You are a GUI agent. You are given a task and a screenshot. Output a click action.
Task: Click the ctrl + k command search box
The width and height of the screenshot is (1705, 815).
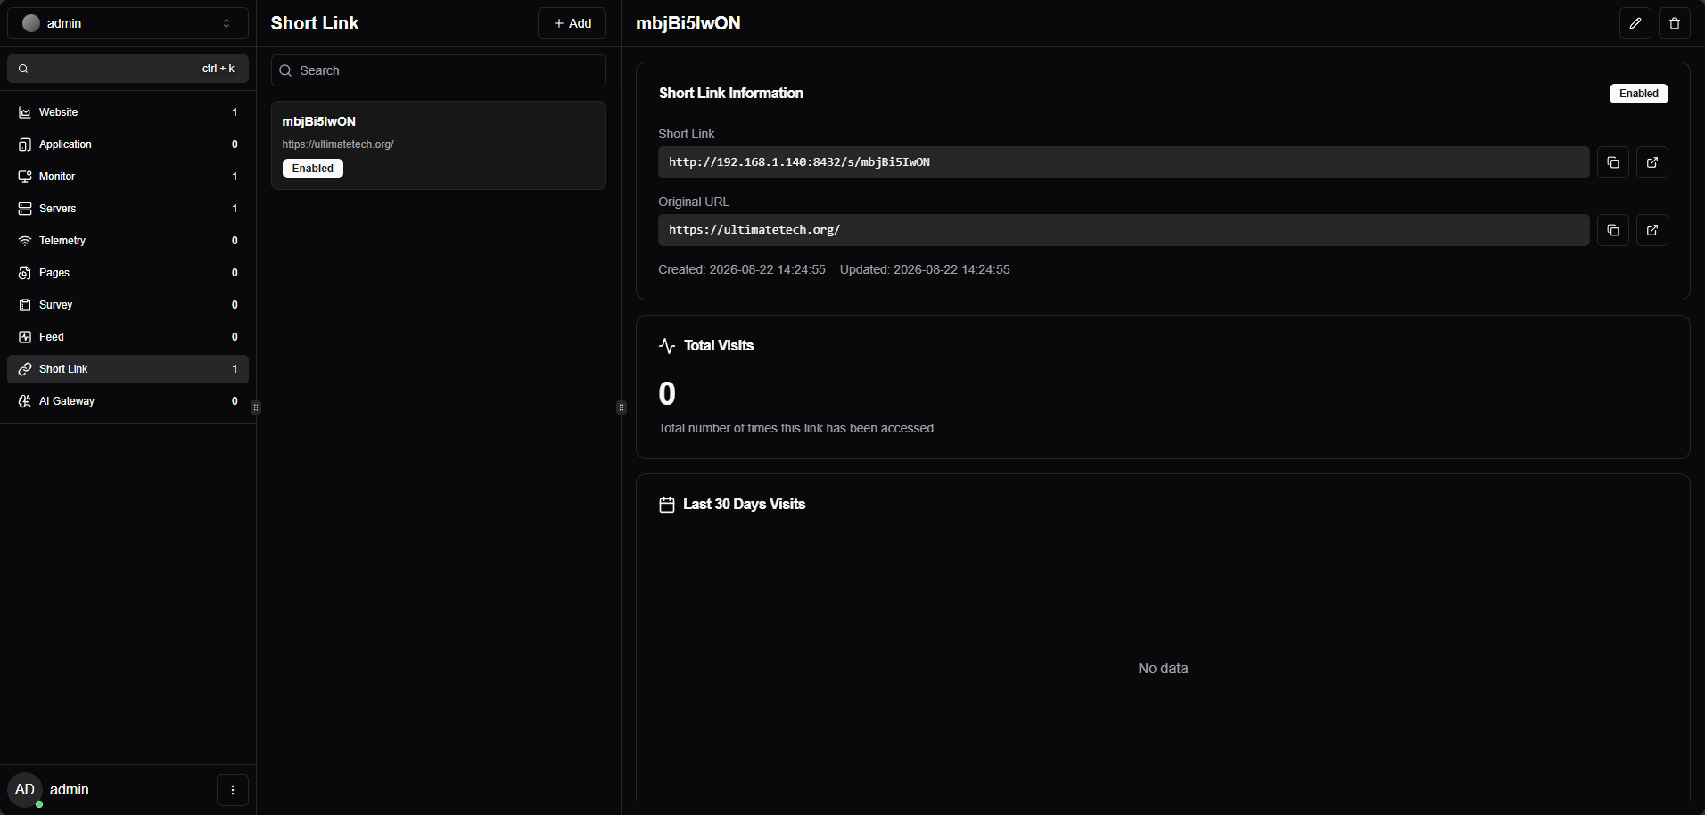128,69
